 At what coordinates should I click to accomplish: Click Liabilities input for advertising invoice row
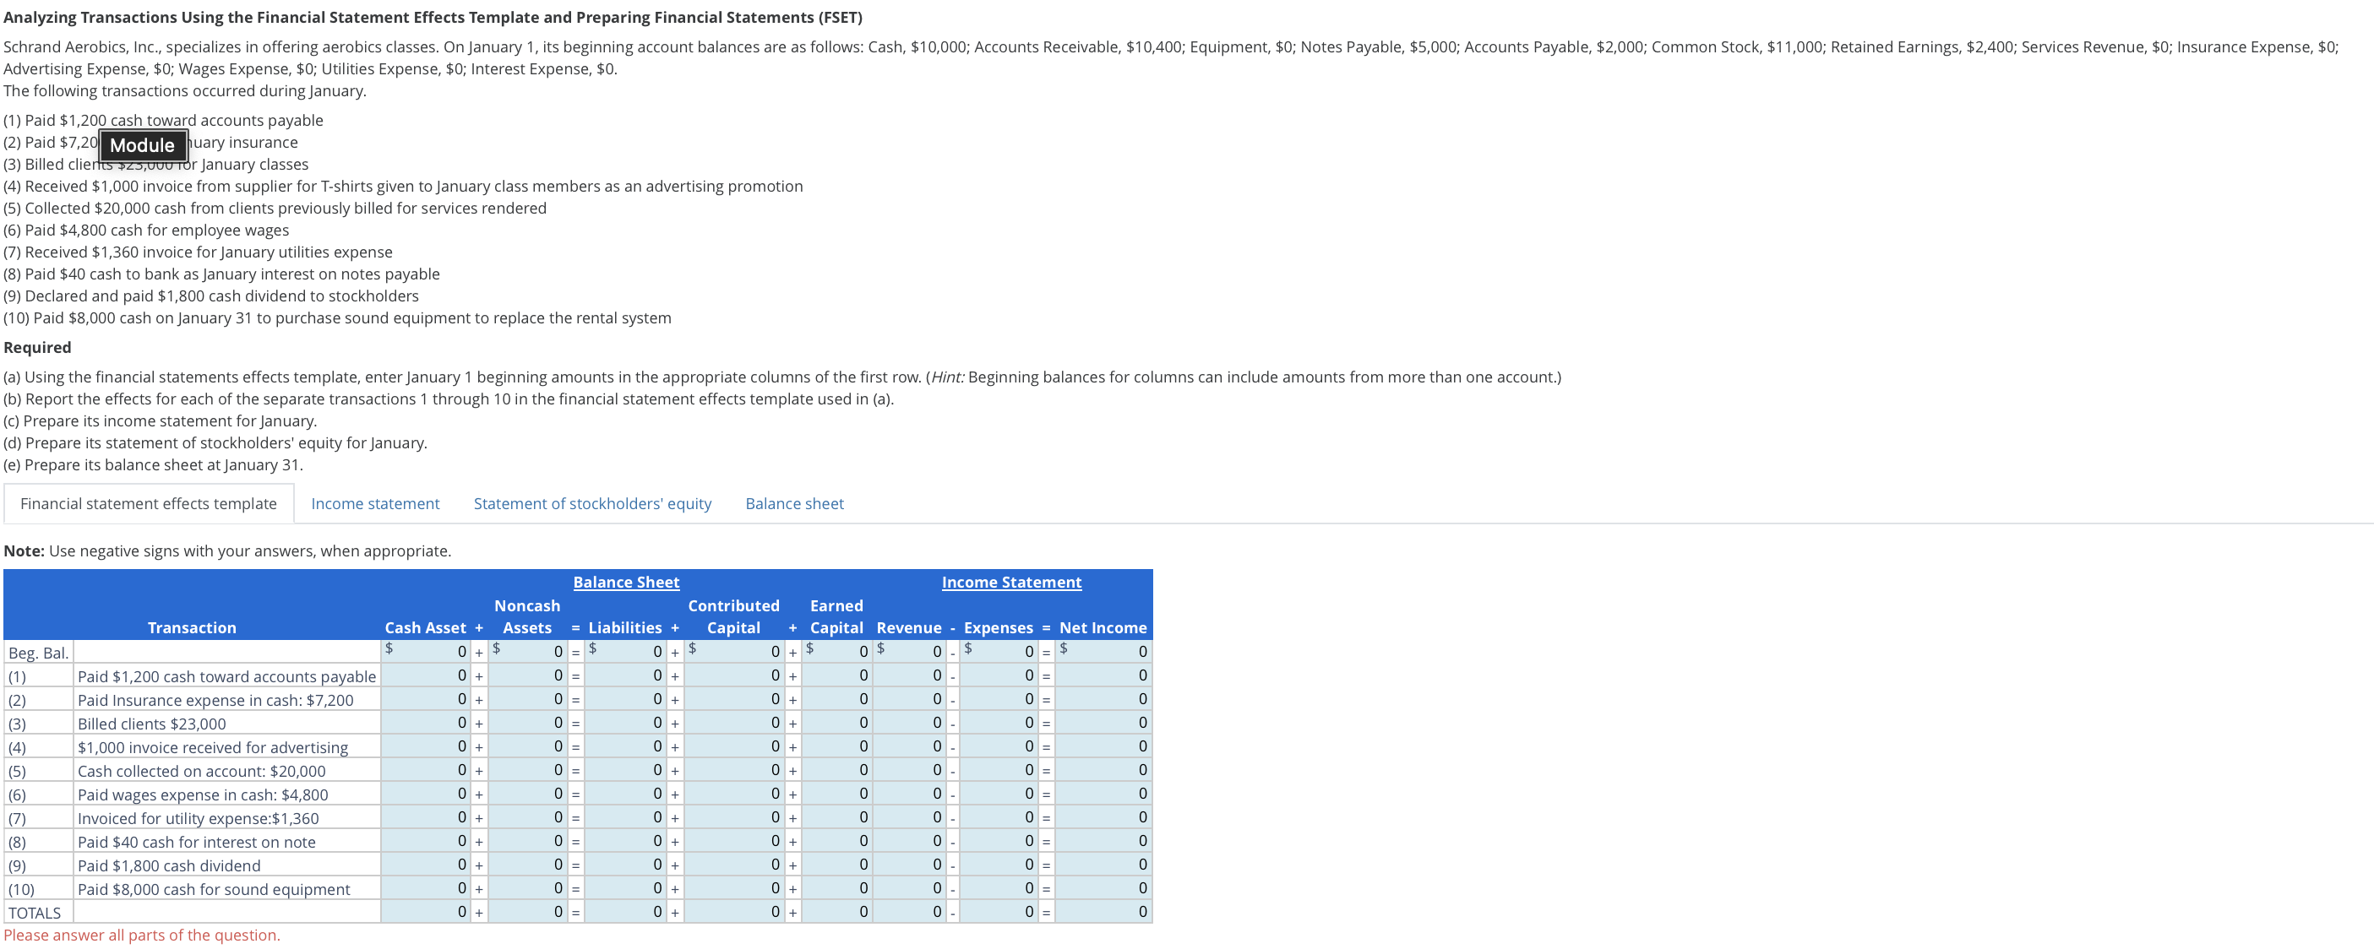[625, 746]
